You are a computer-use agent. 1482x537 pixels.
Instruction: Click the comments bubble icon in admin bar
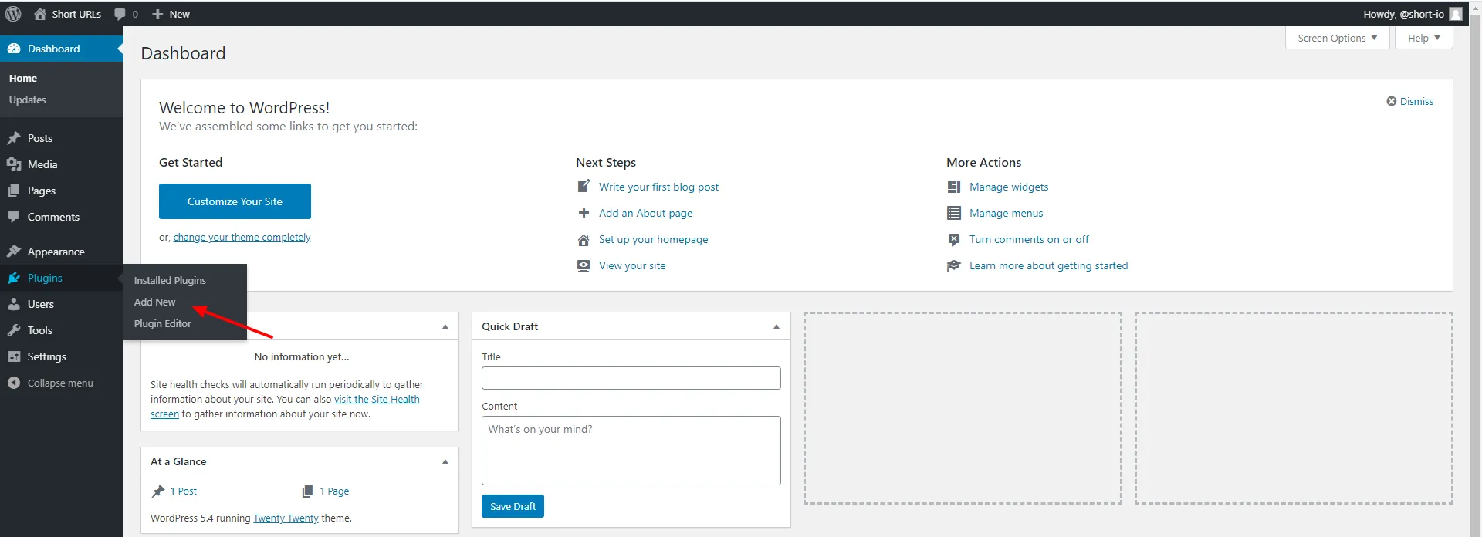click(120, 14)
